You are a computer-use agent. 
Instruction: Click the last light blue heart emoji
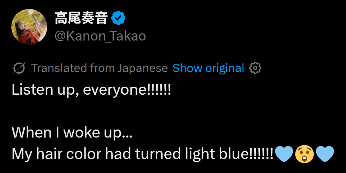(325, 154)
